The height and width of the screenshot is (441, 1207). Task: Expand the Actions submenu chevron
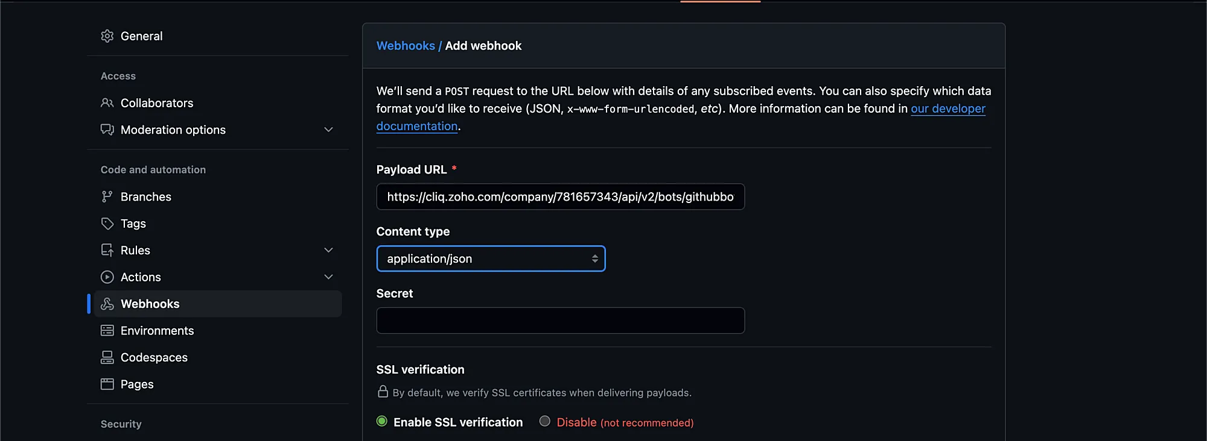(x=328, y=277)
